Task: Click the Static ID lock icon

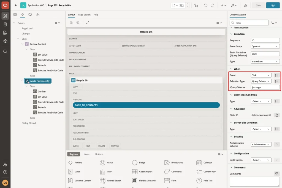Action: click(x=277, y=115)
